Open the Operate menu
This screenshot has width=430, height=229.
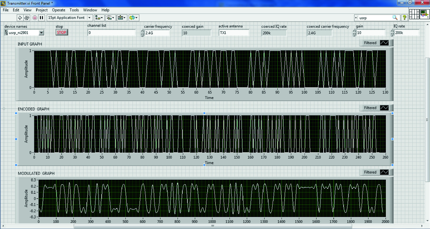pyautogui.click(x=58, y=10)
